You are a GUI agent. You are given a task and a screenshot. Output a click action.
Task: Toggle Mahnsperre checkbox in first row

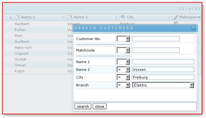coord(176,23)
